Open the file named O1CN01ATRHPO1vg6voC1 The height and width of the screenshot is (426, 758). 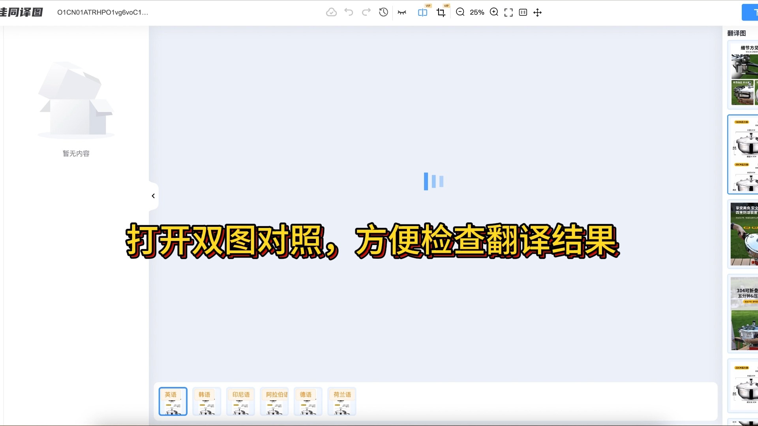(x=103, y=12)
